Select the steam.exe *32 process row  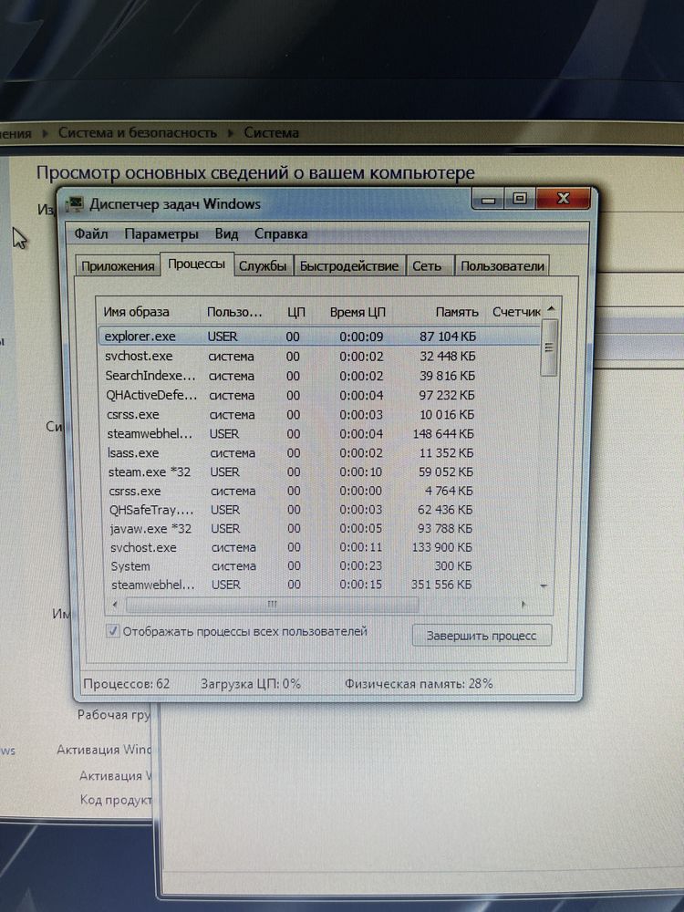(x=320, y=472)
